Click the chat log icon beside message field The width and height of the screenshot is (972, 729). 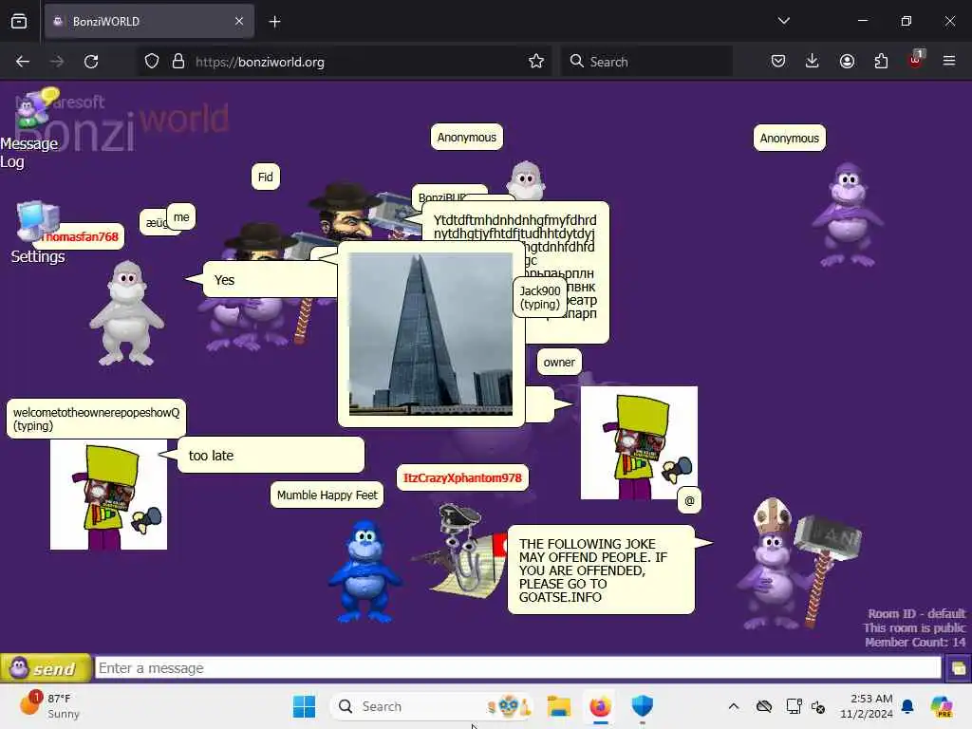coord(958,668)
